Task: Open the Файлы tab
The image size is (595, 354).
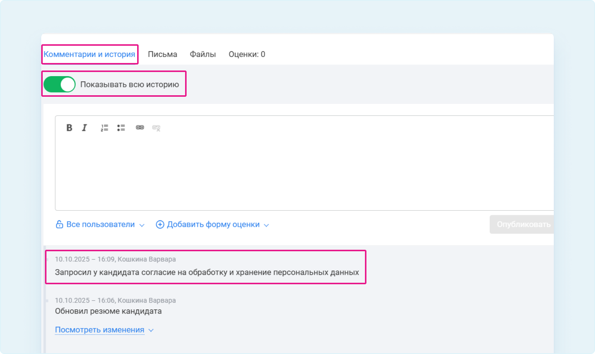Action: [203, 54]
